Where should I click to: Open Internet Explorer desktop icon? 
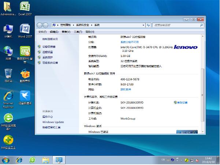(8, 99)
